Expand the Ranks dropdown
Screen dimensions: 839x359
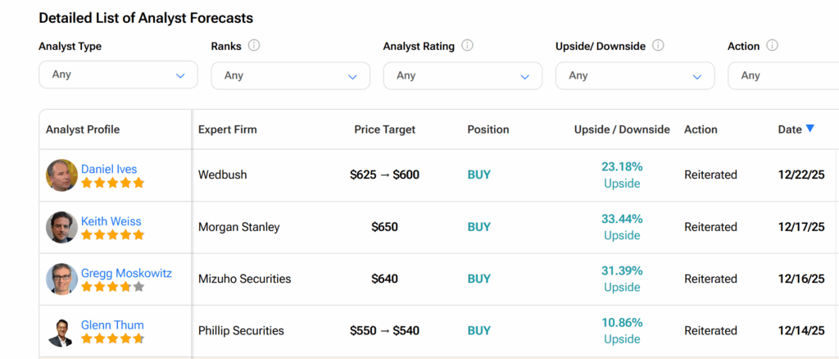click(x=290, y=75)
